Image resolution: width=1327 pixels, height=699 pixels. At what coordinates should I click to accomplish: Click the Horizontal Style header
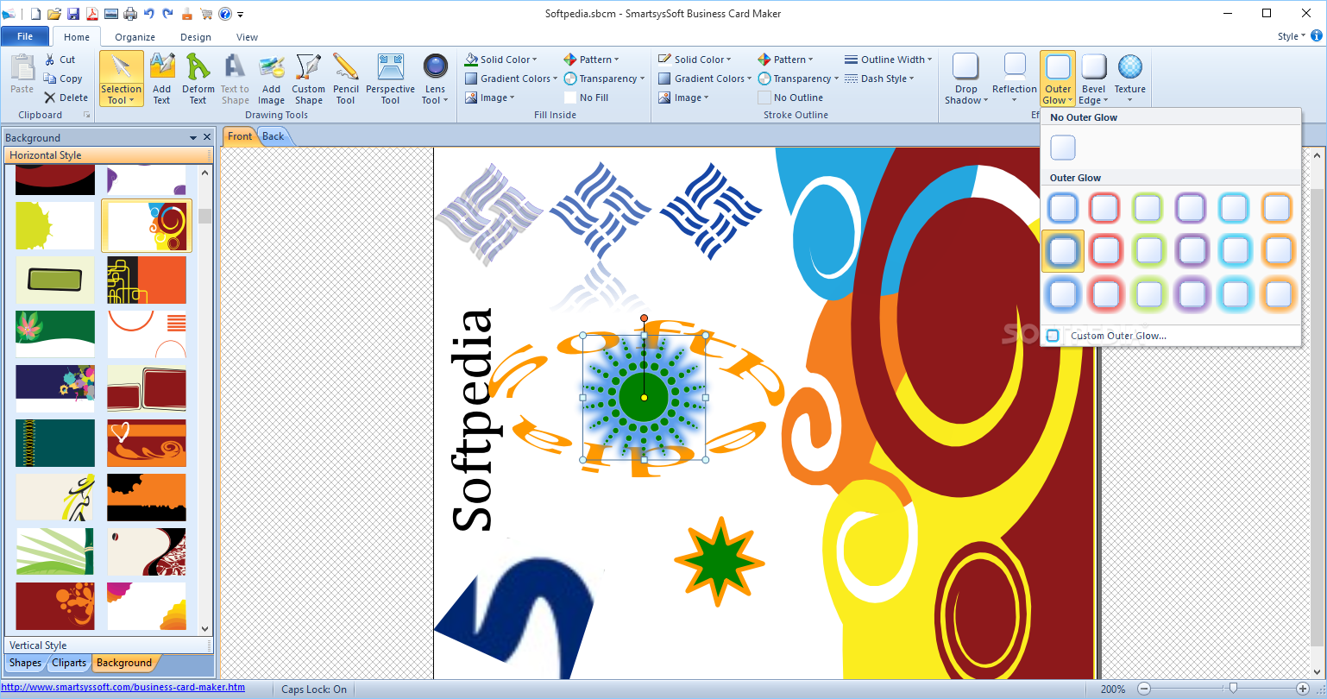tap(108, 155)
